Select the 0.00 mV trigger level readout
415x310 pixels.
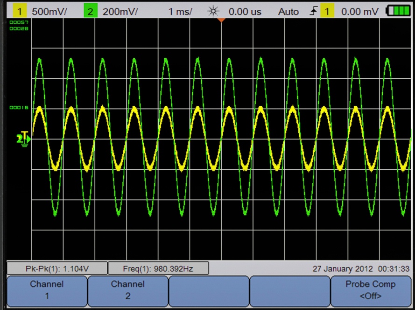point(360,12)
